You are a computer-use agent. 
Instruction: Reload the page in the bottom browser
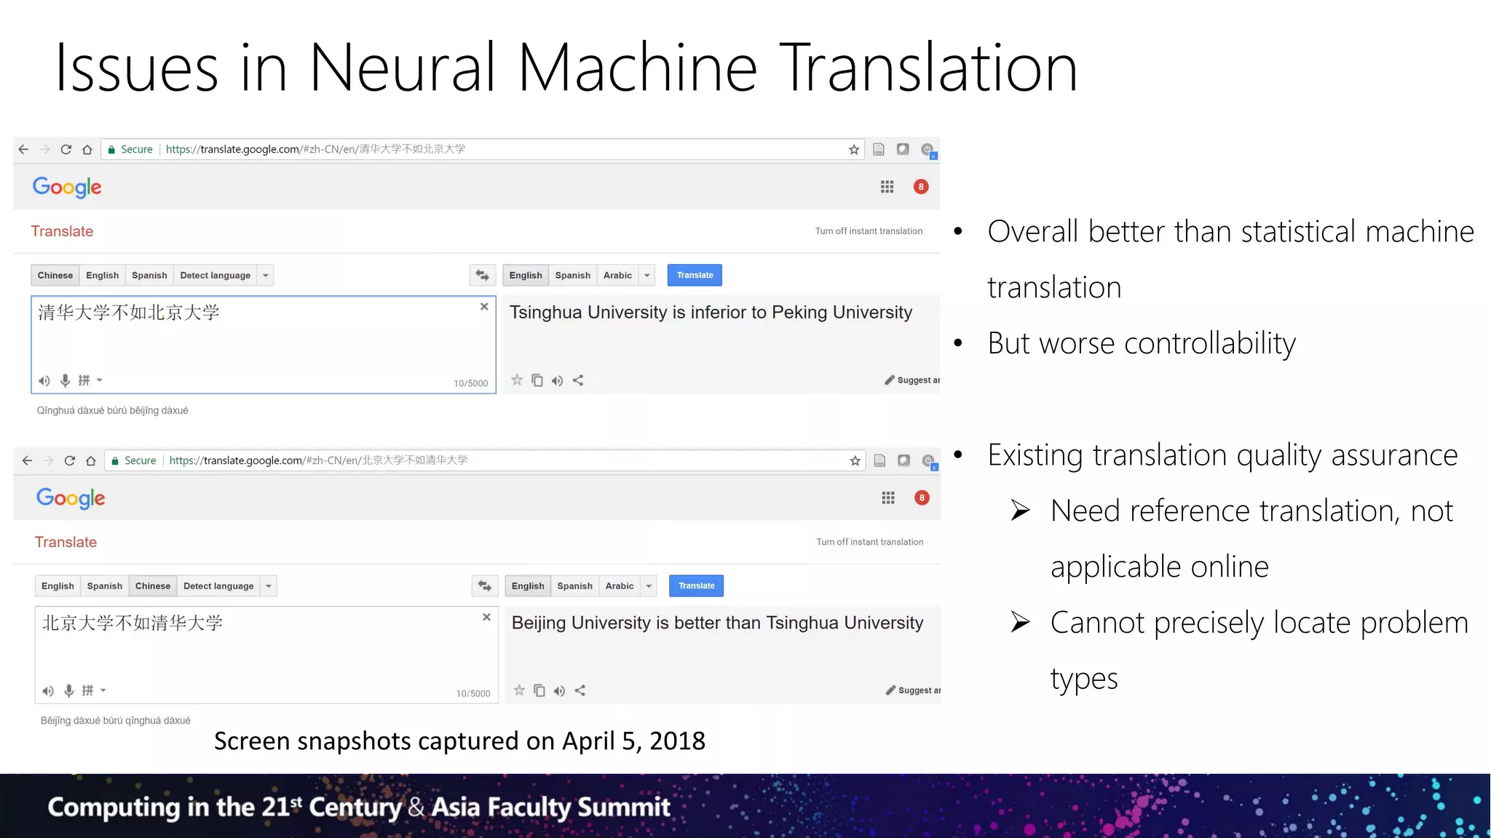pyautogui.click(x=70, y=460)
